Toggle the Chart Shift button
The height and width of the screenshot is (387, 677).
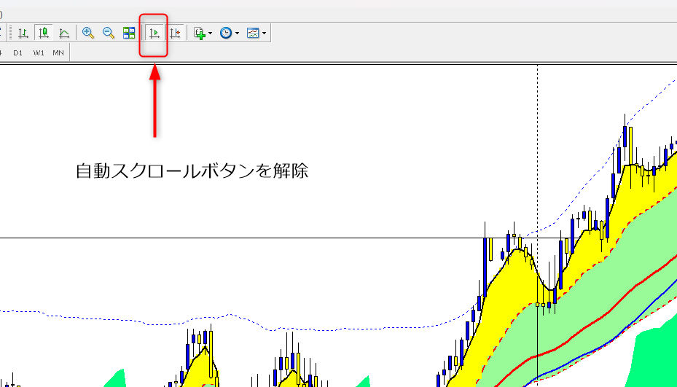175,33
